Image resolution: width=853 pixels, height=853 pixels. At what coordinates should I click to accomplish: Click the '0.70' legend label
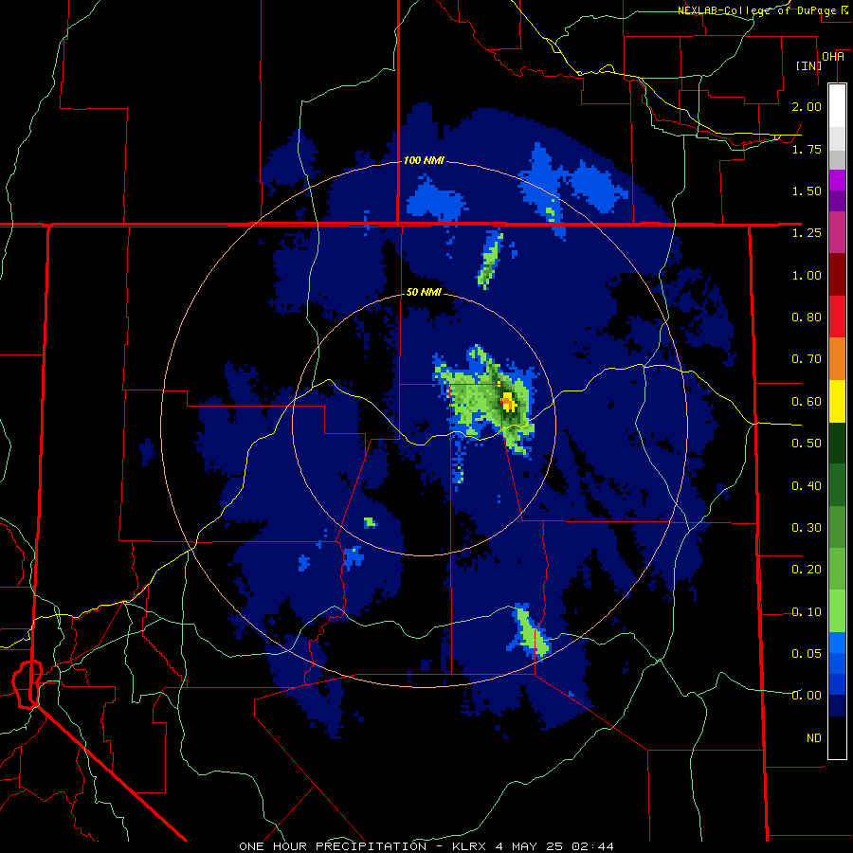807,359
